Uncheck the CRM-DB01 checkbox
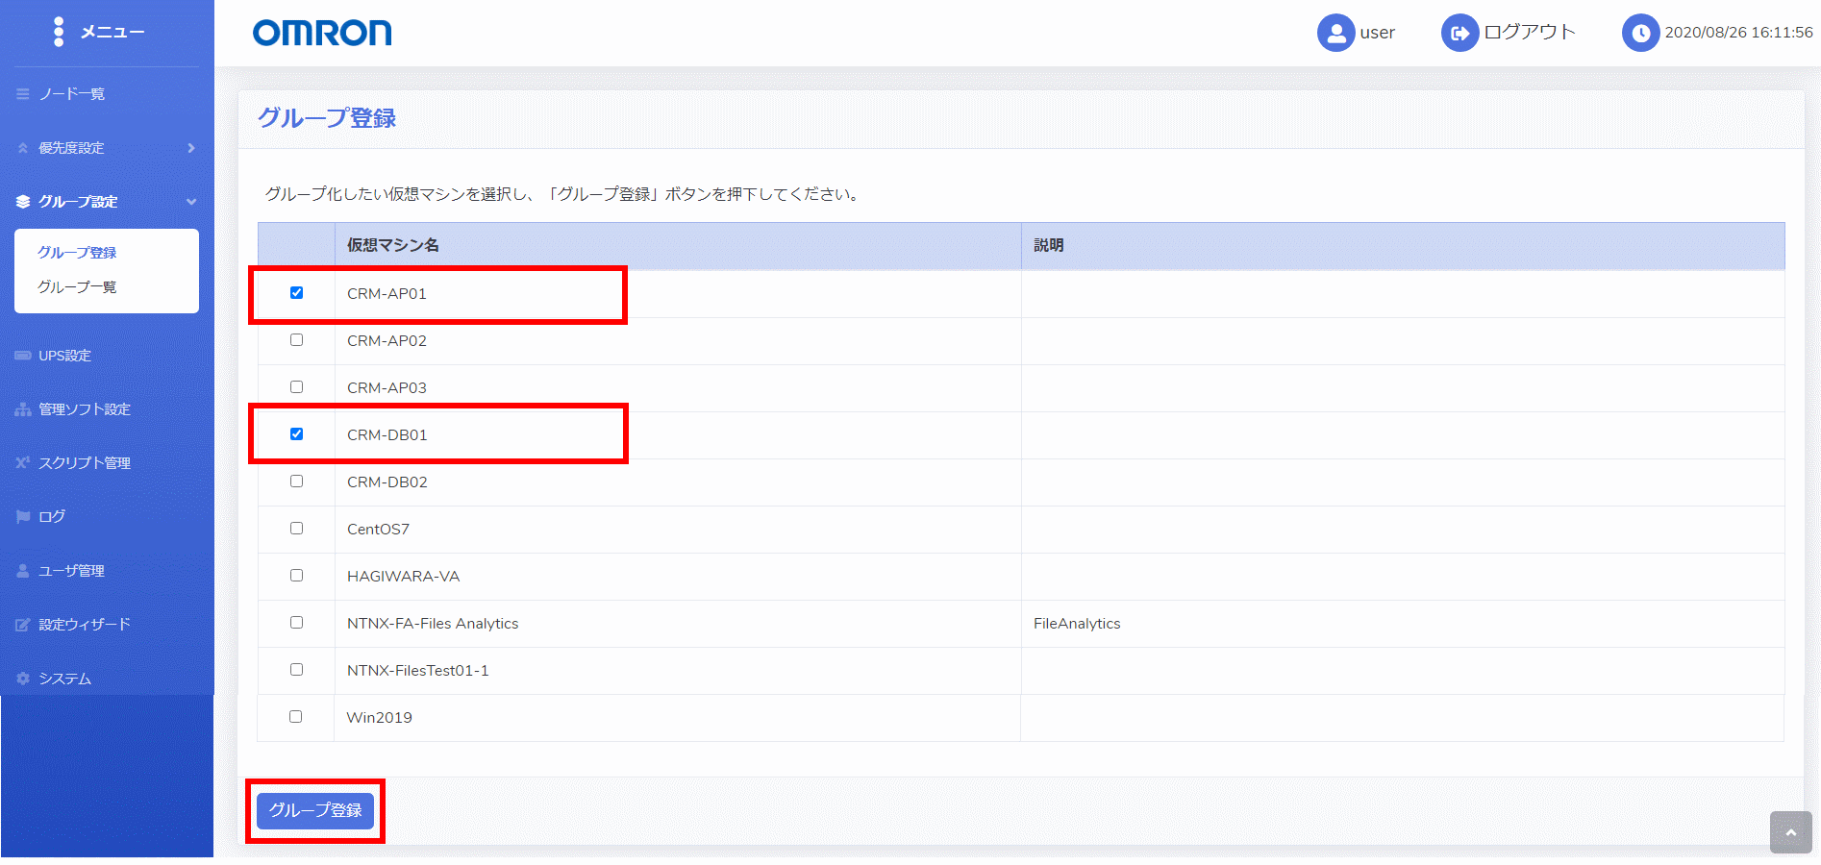The width and height of the screenshot is (1821, 865). tap(296, 434)
